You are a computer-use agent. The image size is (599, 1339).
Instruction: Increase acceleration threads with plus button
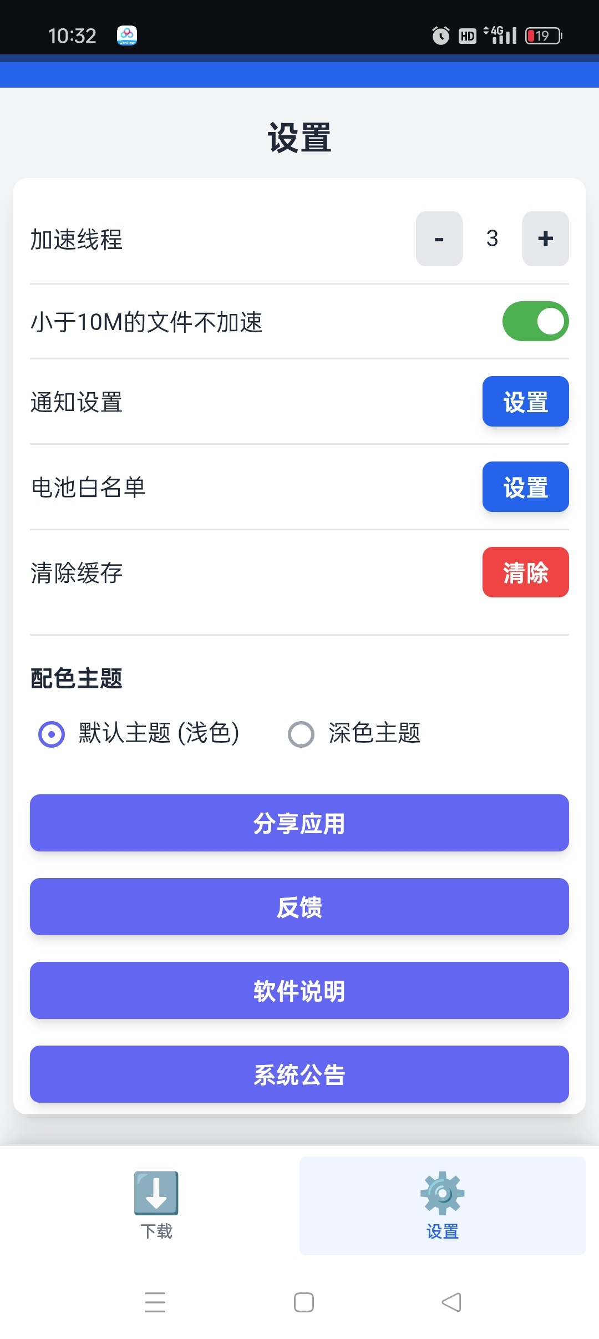pyautogui.click(x=545, y=239)
